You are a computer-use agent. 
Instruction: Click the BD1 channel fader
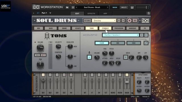coord(43,81)
